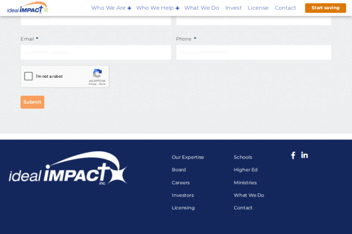Open LinkedIn page via footer icon
The image size is (352, 234).
pyautogui.click(x=304, y=155)
